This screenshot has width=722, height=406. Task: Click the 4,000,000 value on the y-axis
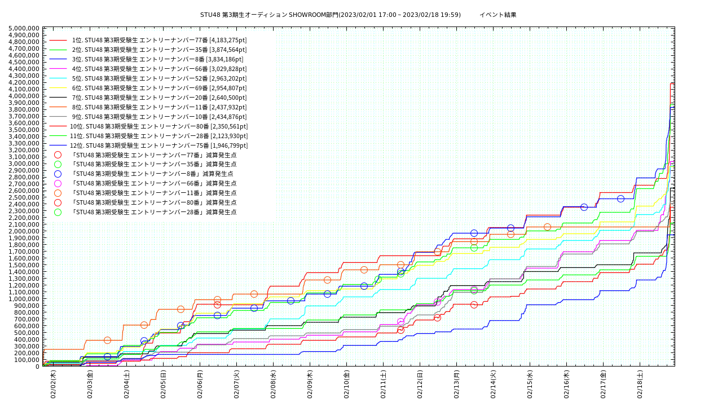tap(24, 96)
